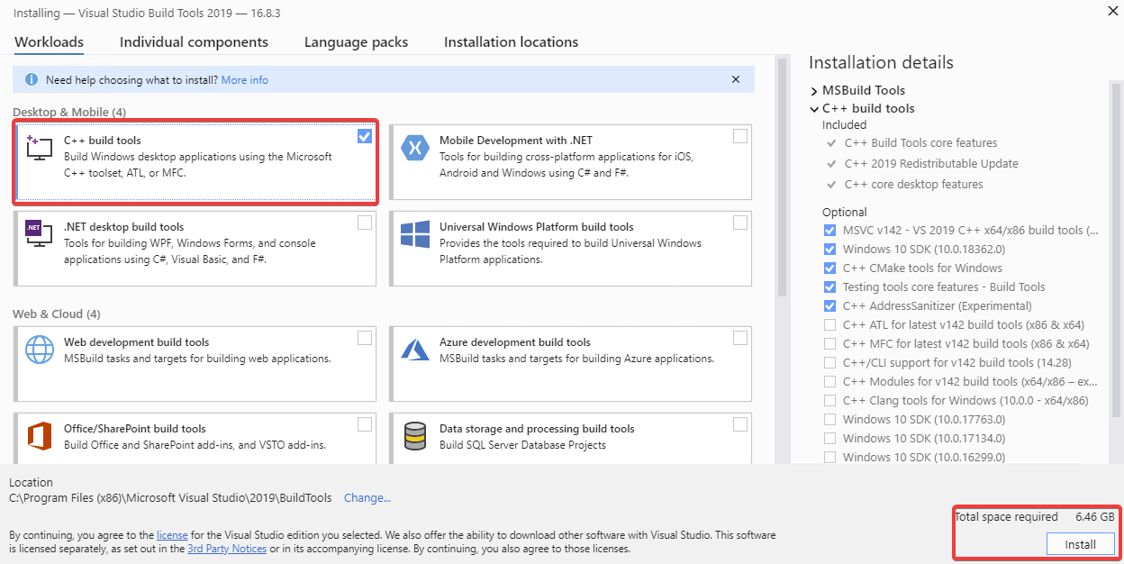1124x564 pixels.
Task: Switch to the Workloads tab
Action: [50, 42]
